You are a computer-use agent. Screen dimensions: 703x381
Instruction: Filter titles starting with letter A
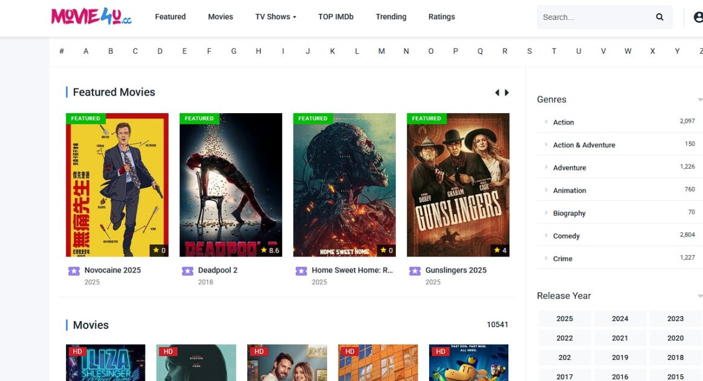[86, 51]
